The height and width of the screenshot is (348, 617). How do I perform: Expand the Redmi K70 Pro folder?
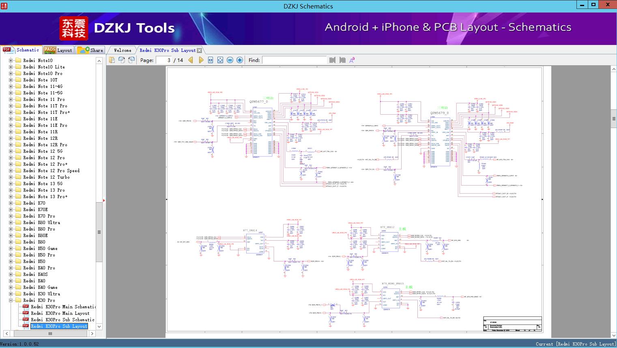pyautogui.click(x=11, y=216)
